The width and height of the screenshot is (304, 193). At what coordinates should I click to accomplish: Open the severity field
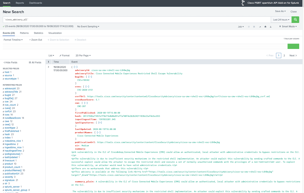point(9,177)
